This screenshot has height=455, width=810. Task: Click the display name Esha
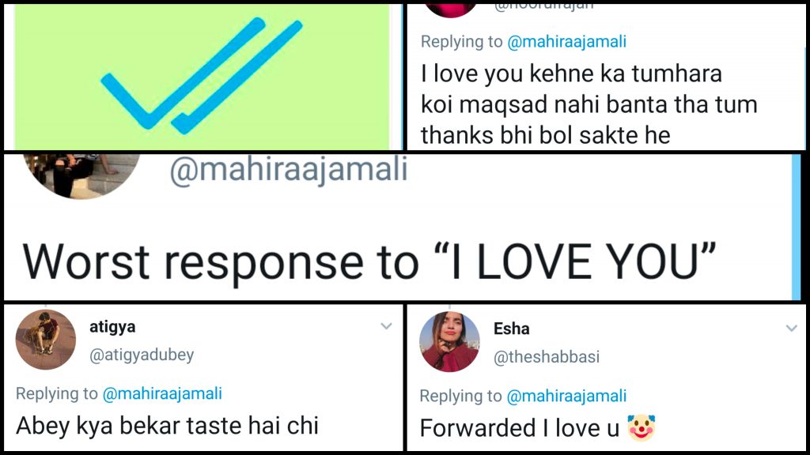[x=512, y=329]
